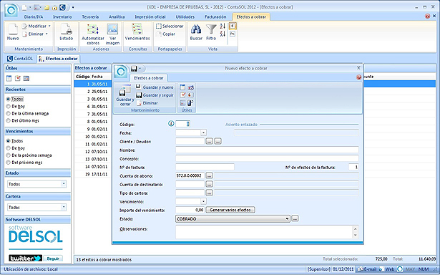
Task: Switch to the ContaSOL document tab
Action: (x=20, y=59)
